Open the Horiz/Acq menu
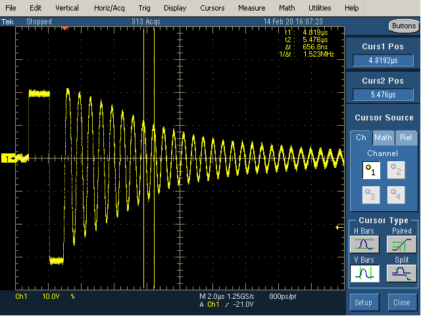 [109, 8]
